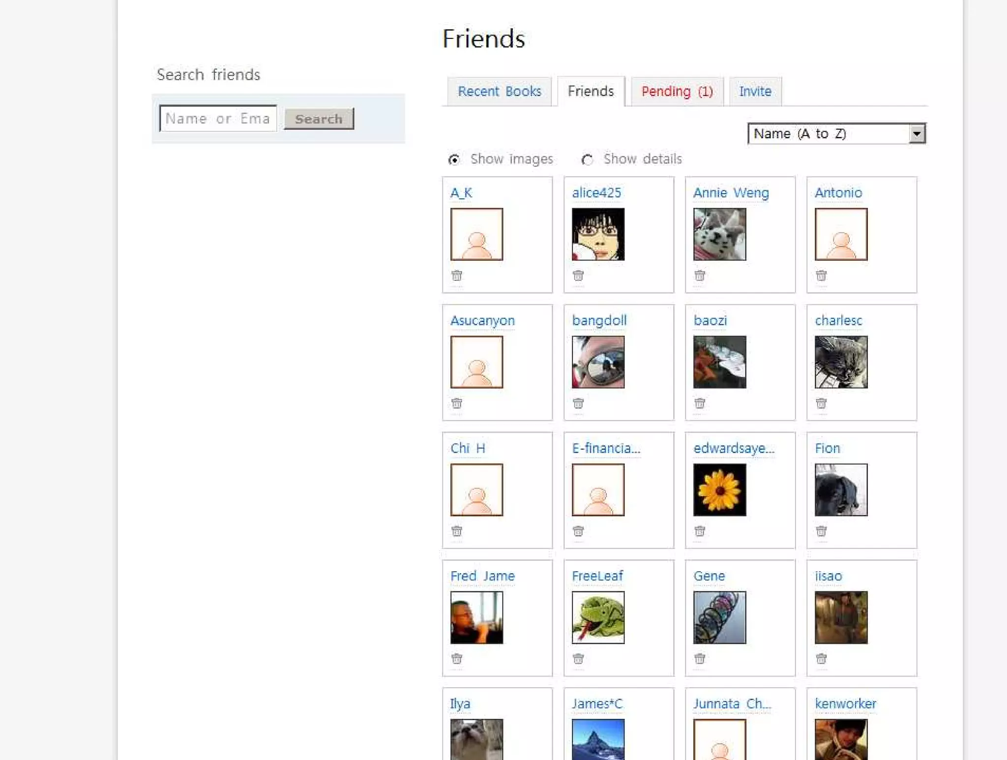This screenshot has width=1007, height=760.
Task: Click trash icon under edwardsaye...
Action: [699, 531]
